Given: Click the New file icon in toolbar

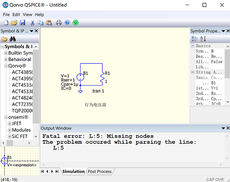Looking at the screenshot, I should coord(5,23).
